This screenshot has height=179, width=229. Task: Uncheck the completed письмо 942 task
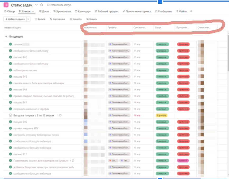coord(11,57)
